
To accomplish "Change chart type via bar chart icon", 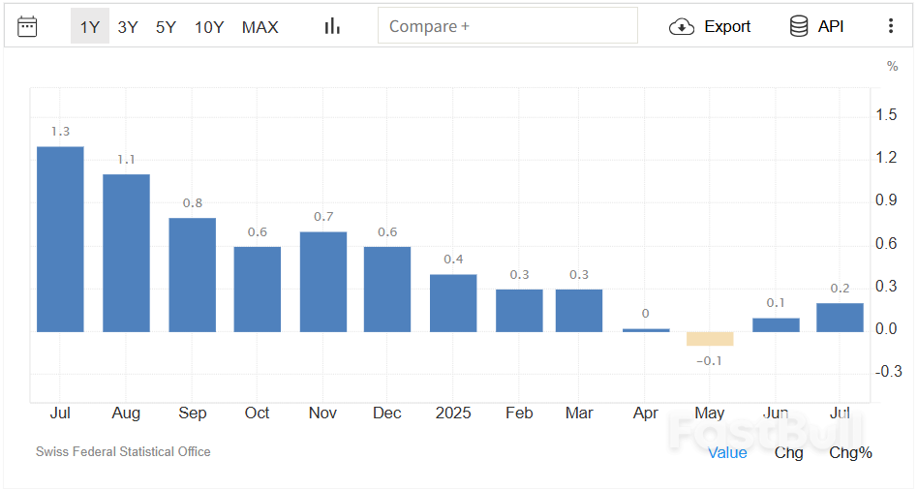I will (x=332, y=26).
